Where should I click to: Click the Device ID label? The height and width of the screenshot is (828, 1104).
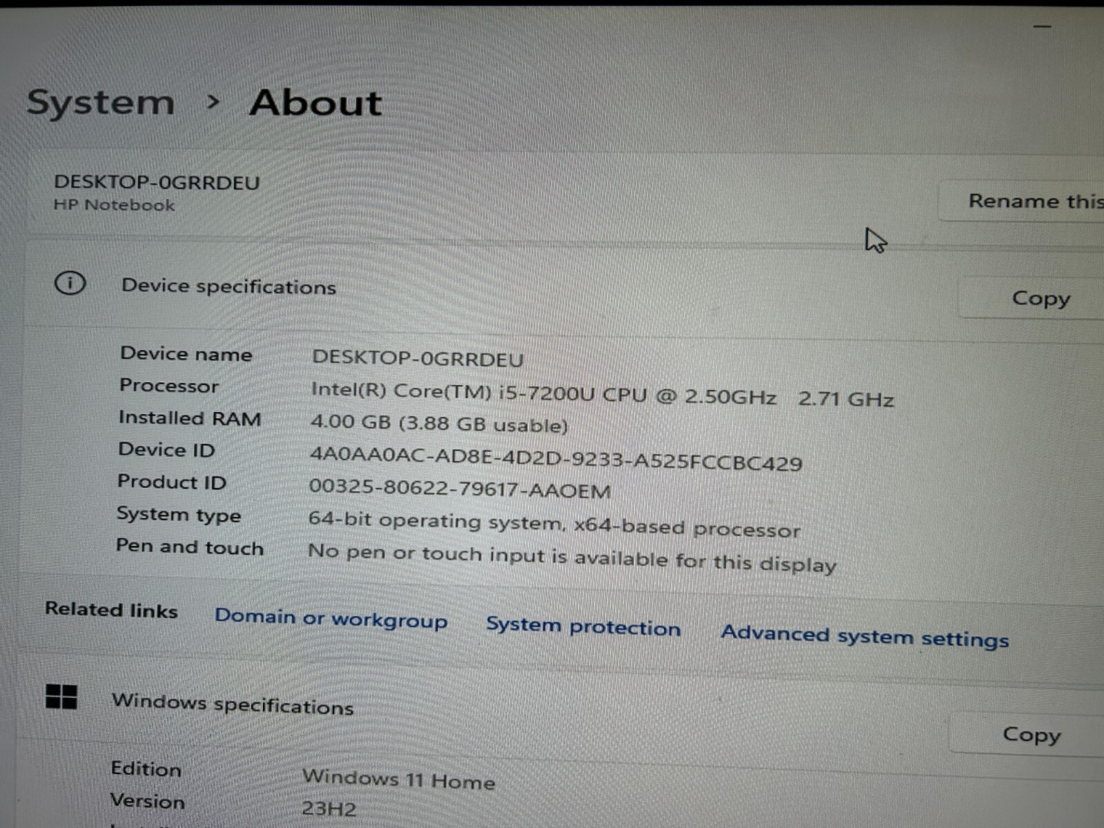166,450
